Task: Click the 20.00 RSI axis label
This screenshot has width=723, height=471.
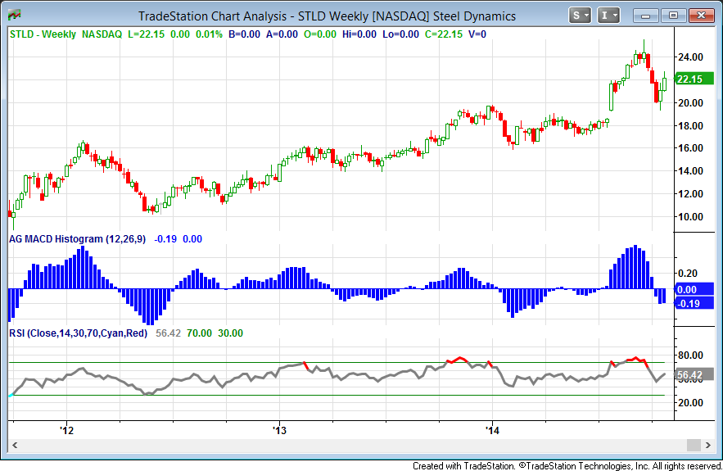Action: tap(690, 403)
